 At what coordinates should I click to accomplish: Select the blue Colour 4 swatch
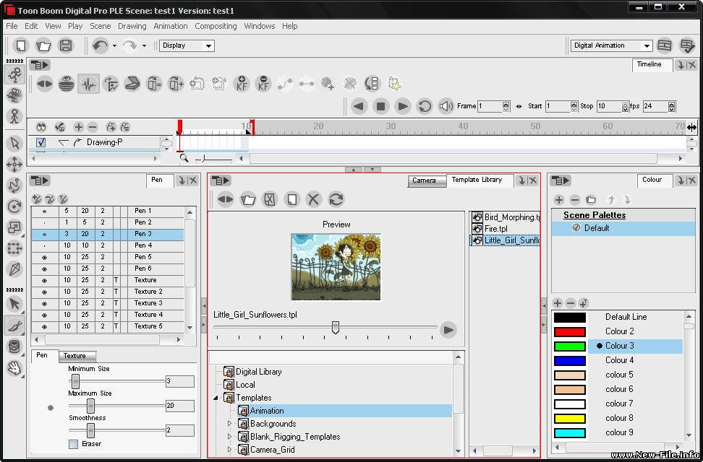(x=571, y=360)
